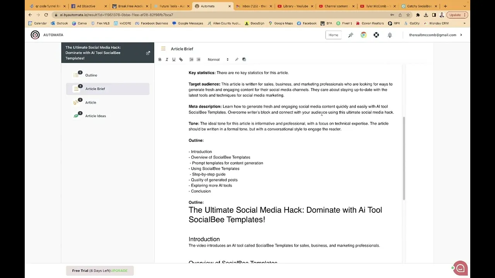Select Article Ideas in the sidebar

pos(108,116)
